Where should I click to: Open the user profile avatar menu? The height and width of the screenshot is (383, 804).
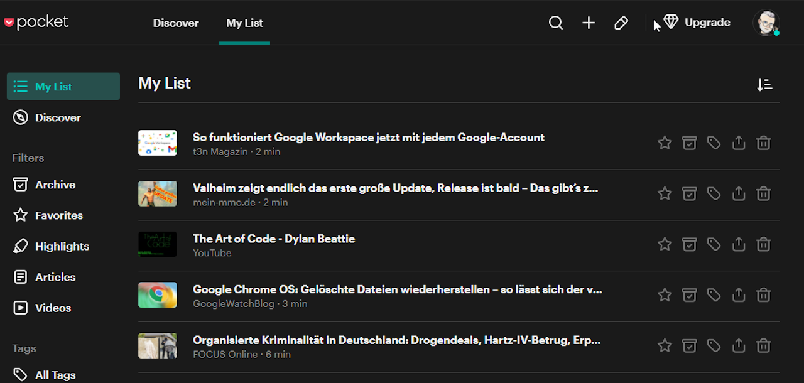click(x=766, y=23)
